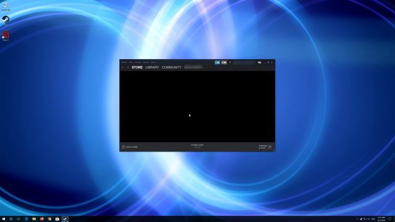Open the friend requests mail icon

(224, 62)
